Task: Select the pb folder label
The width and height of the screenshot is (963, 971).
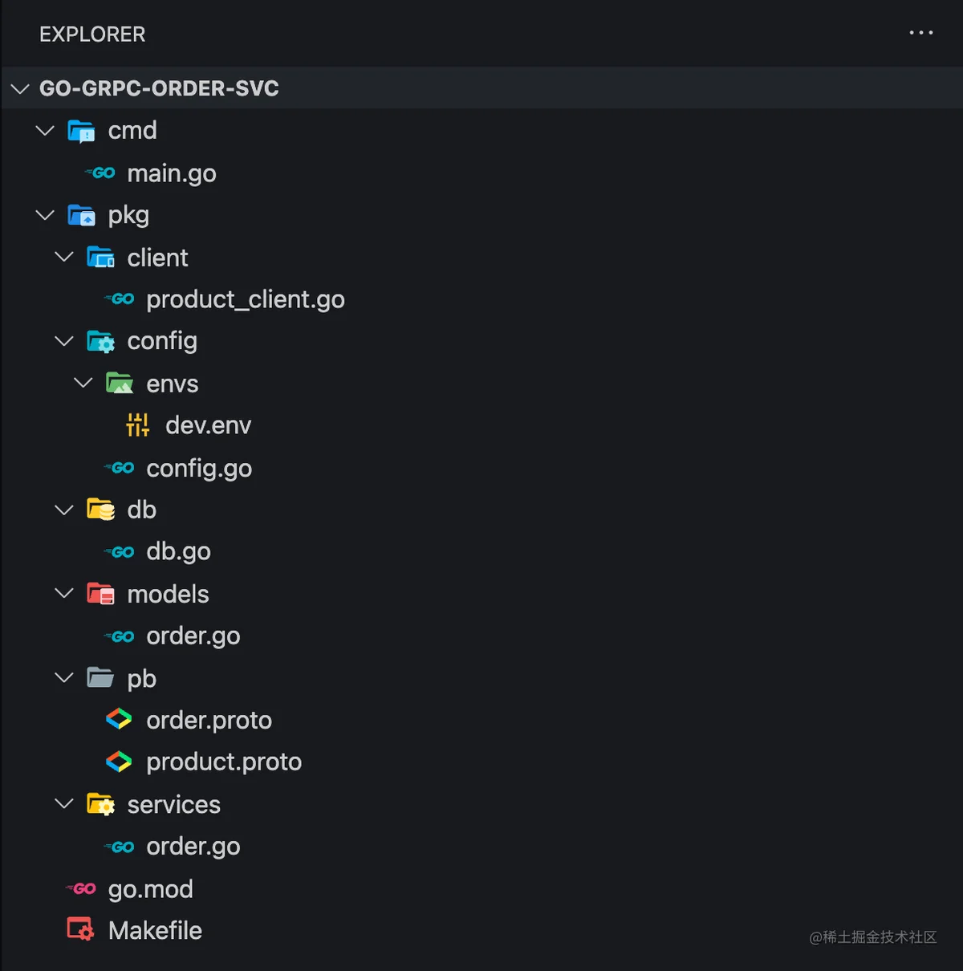Action: [x=141, y=679]
